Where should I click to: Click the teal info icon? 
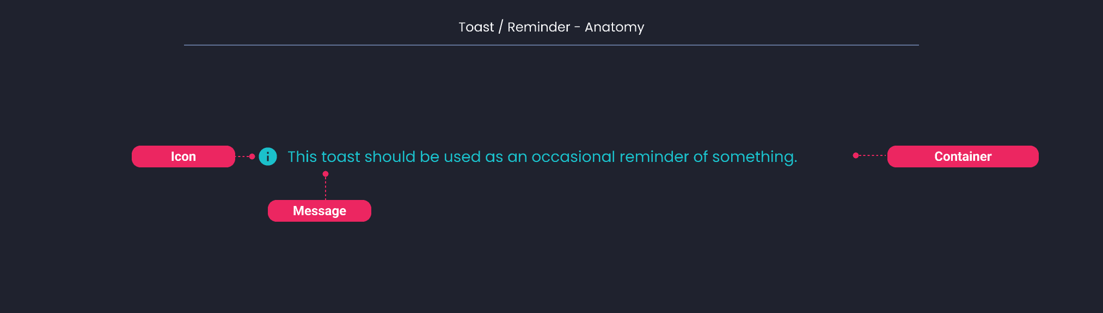[268, 156]
